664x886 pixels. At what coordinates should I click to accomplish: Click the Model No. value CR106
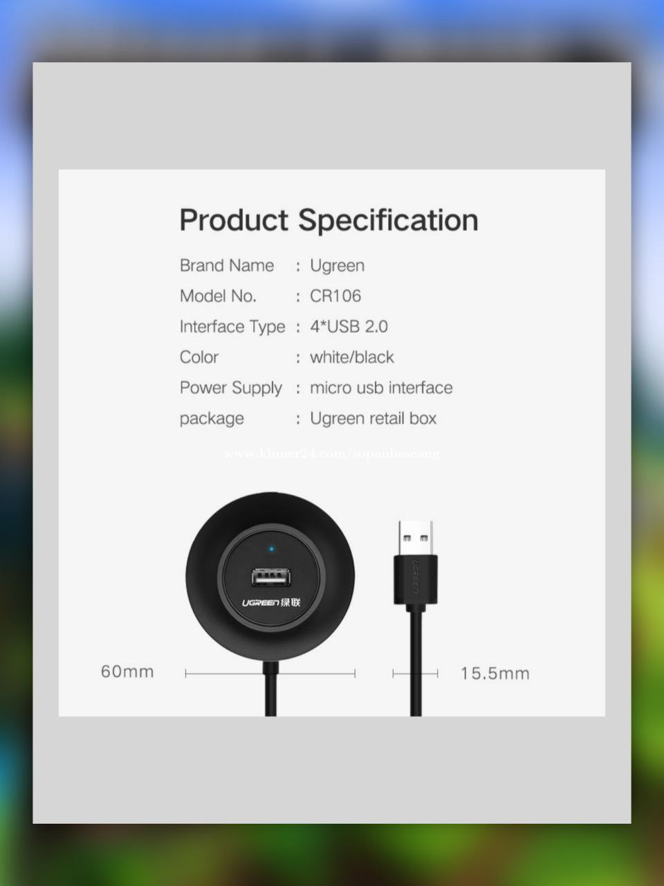click(335, 296)
